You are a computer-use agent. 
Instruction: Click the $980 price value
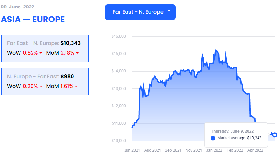[67, 77]
